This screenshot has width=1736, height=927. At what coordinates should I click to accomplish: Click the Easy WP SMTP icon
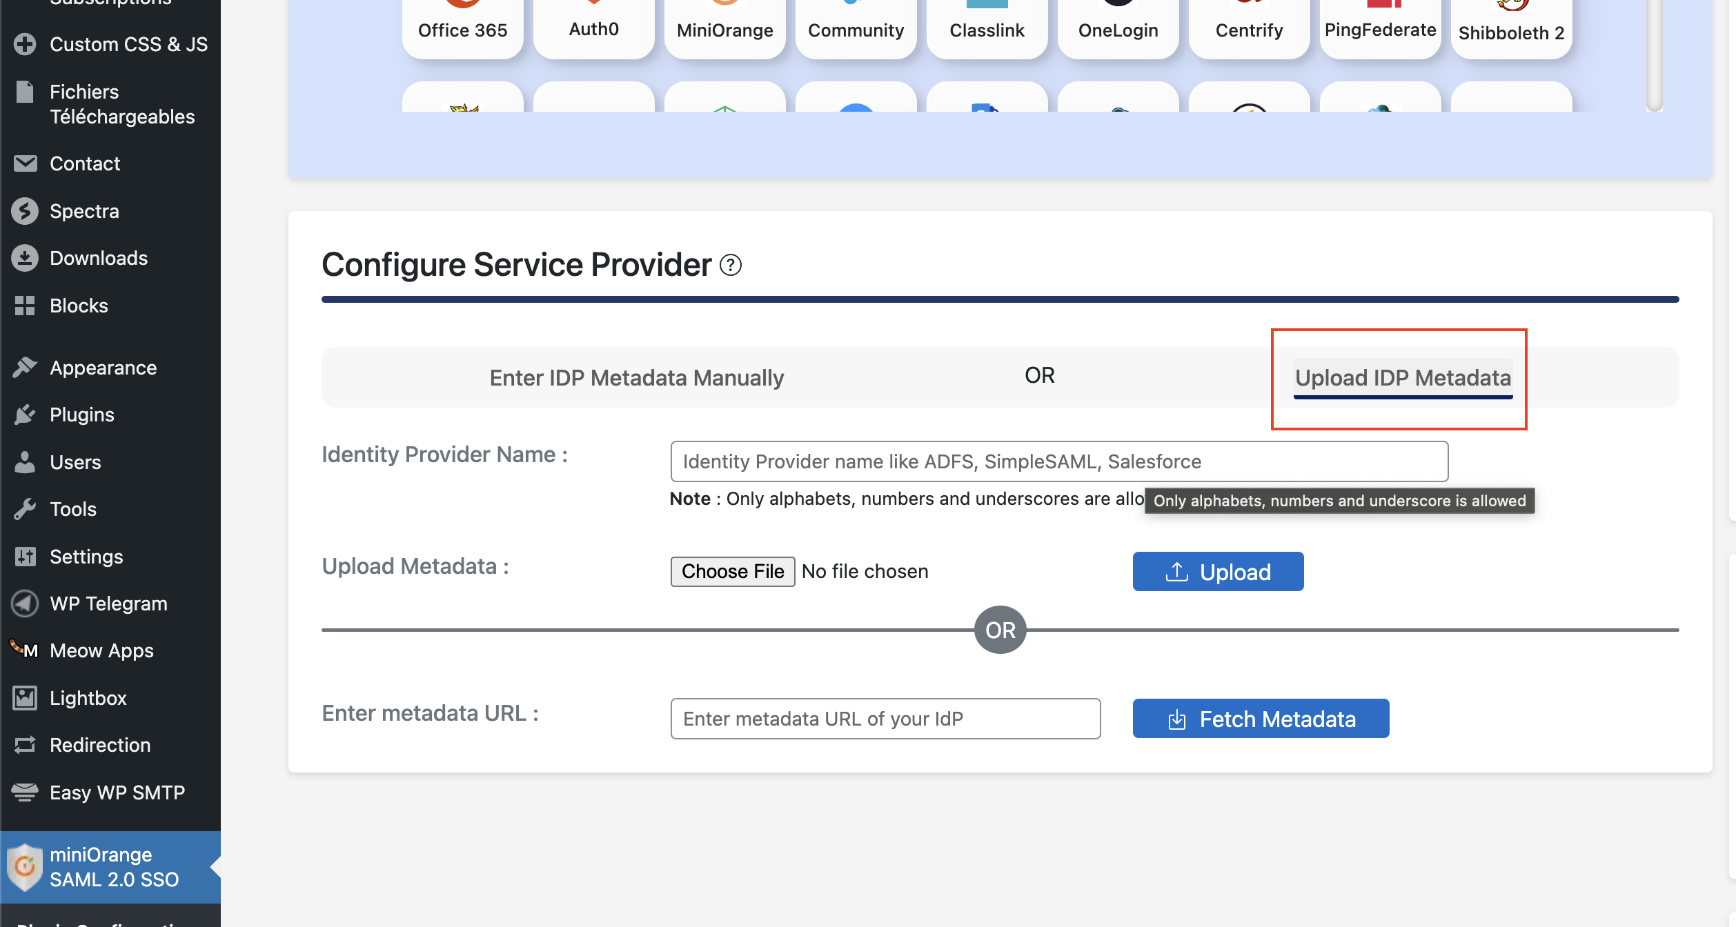click(x=25, y=793)
